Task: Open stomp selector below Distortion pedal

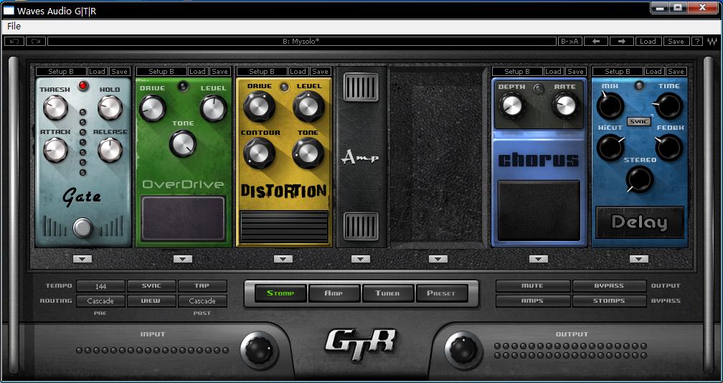Action: tap(283, 259)
